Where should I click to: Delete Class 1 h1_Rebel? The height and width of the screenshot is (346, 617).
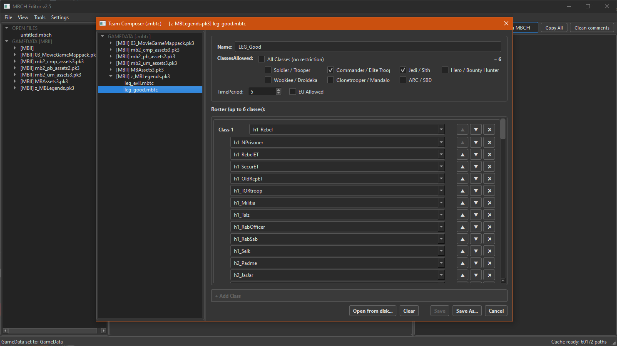click(490, 129)
